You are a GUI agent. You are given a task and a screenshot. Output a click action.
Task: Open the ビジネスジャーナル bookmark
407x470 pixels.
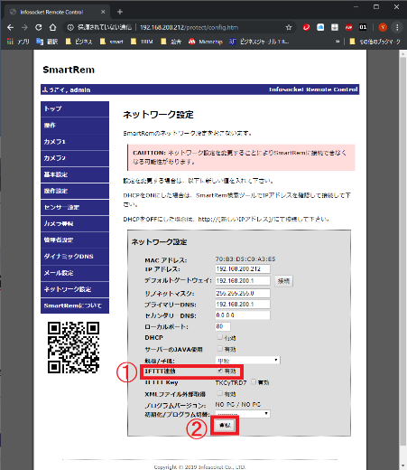click(x=259, y=42)
